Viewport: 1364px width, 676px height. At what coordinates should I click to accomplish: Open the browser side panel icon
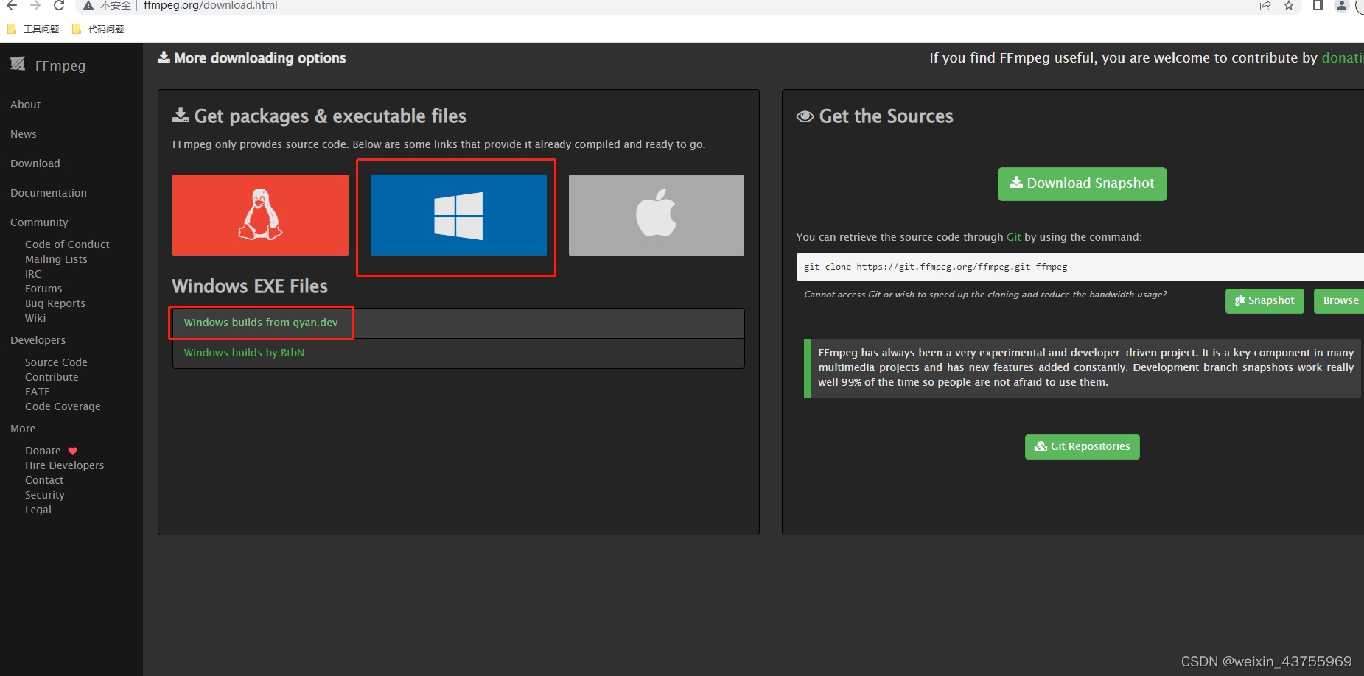(1318, 5)
